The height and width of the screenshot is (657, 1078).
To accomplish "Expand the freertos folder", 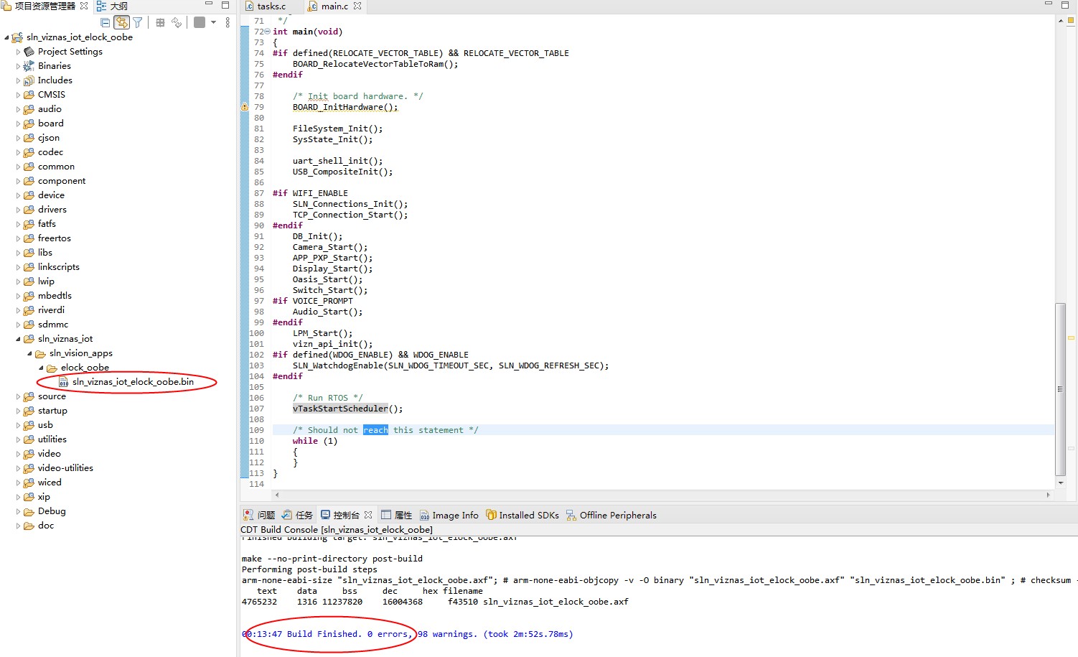I will click(18, 238).
